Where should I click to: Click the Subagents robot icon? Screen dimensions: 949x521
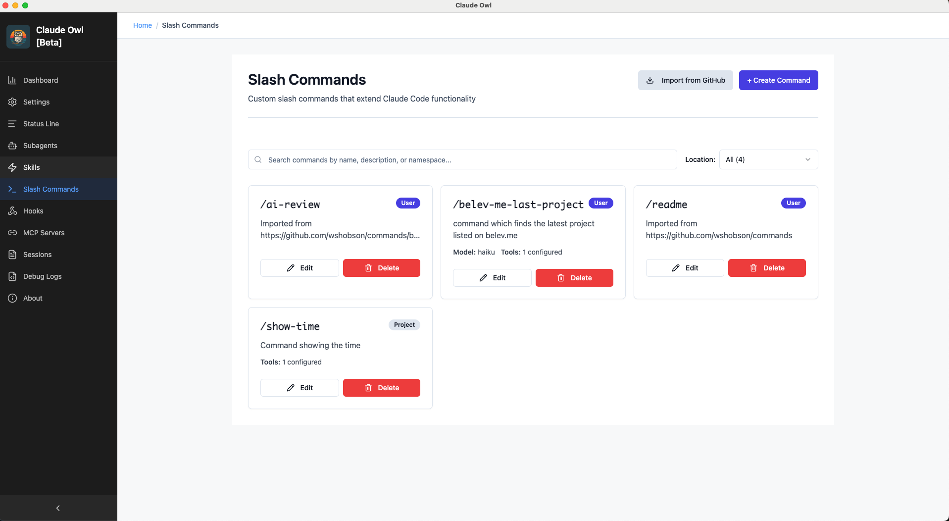(x=12, y=146)
